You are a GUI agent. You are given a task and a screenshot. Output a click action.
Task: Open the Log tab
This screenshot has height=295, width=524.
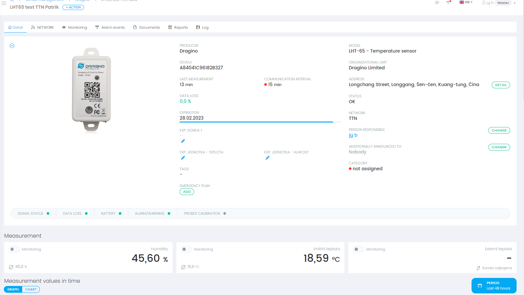click(202, 27)
